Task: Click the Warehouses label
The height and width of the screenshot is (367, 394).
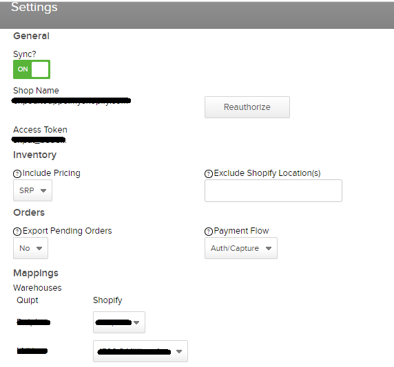Action: [x=37, y=288]
